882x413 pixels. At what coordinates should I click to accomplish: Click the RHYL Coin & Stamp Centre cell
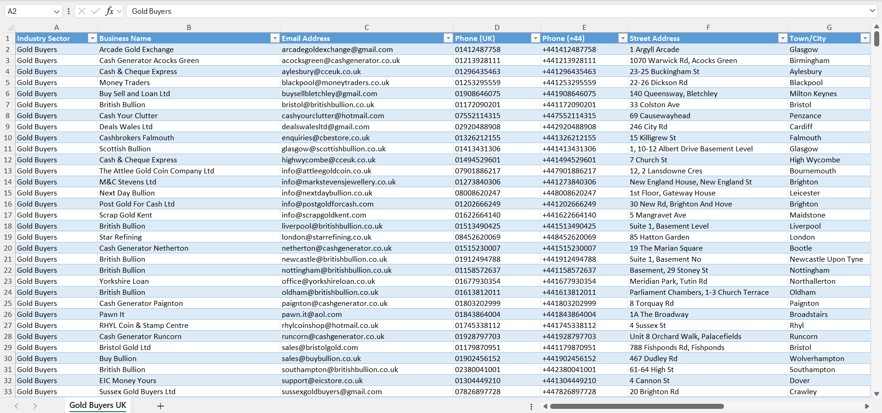(x=189, y=325)
